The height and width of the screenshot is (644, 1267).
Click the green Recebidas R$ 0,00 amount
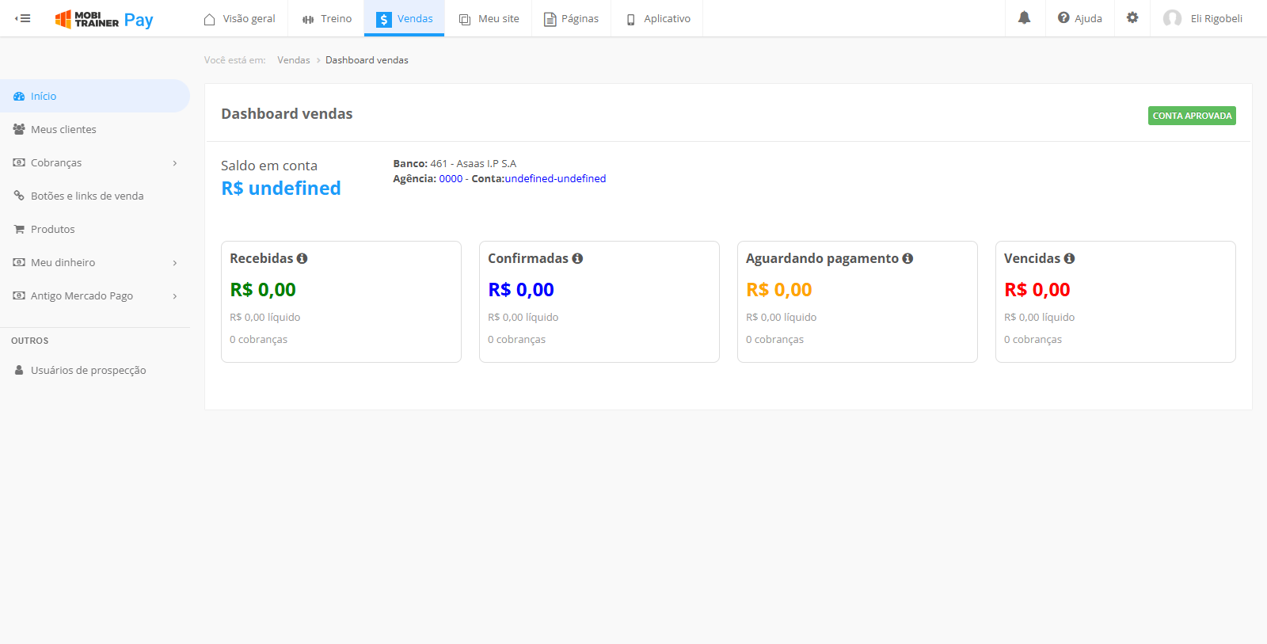[x=263, y=290]
